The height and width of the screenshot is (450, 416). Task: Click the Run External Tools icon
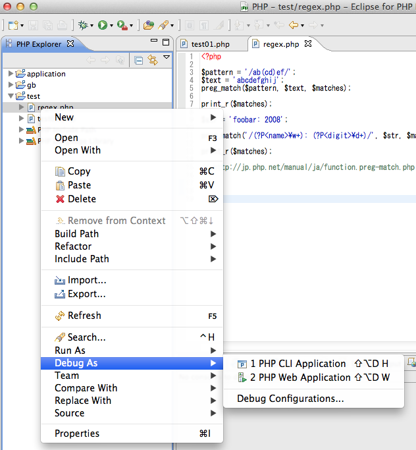[x=122, y=26]
